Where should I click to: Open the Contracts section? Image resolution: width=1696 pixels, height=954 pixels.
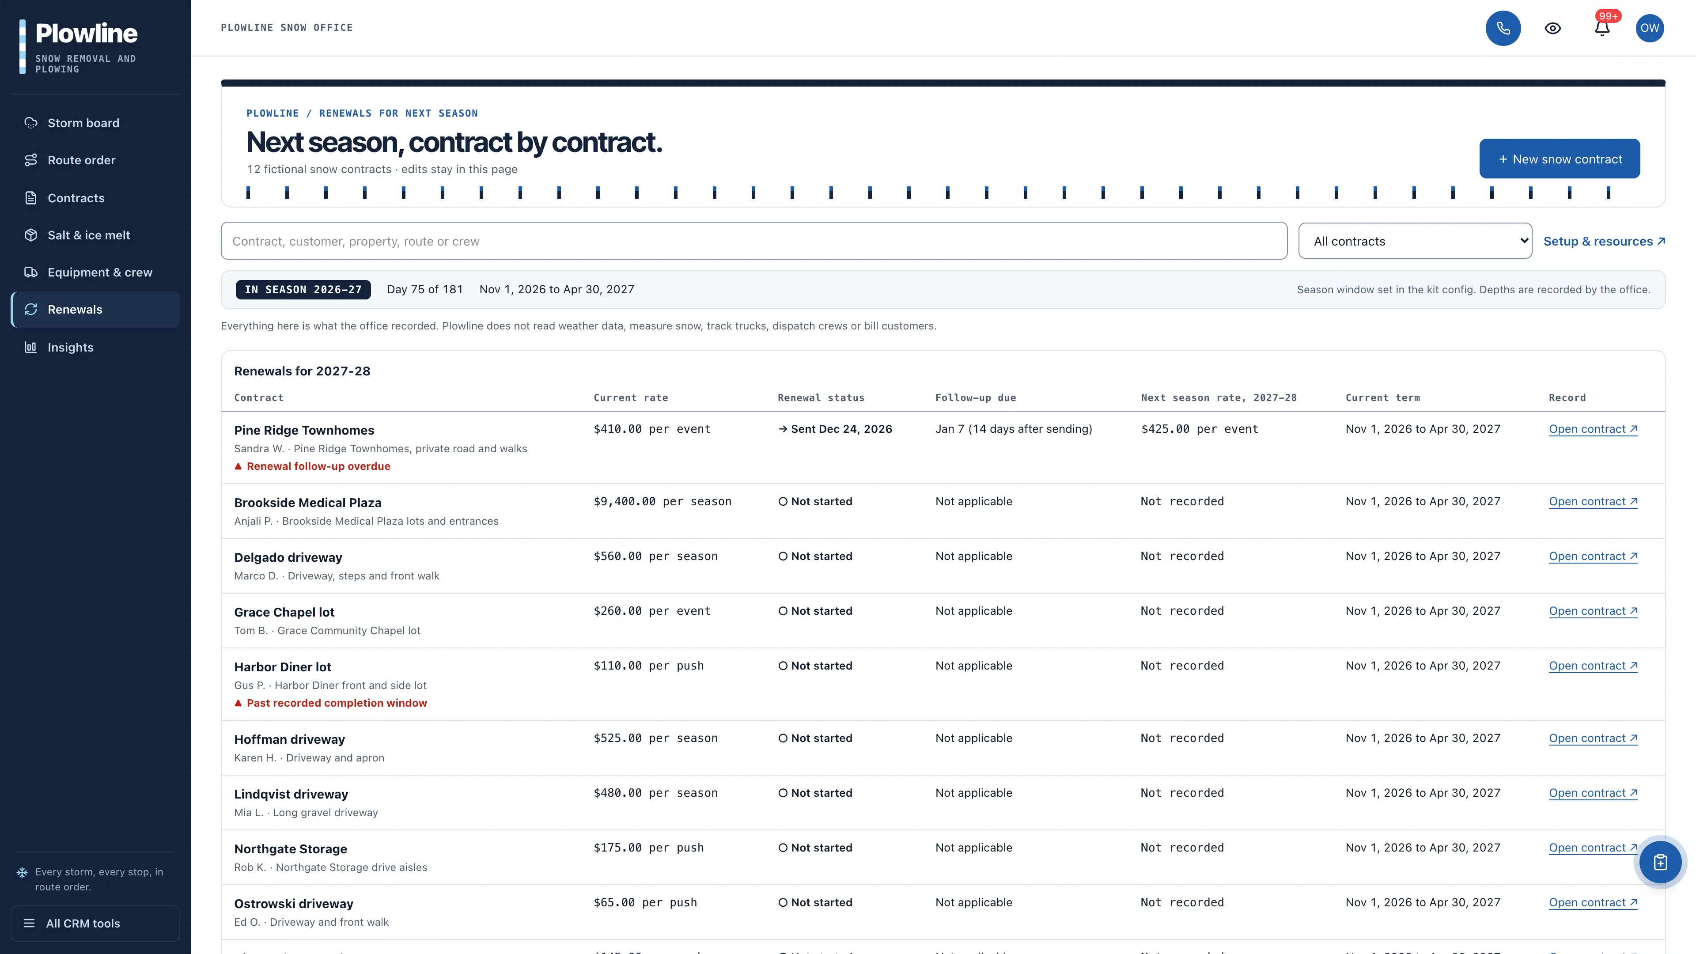point(95,197)
